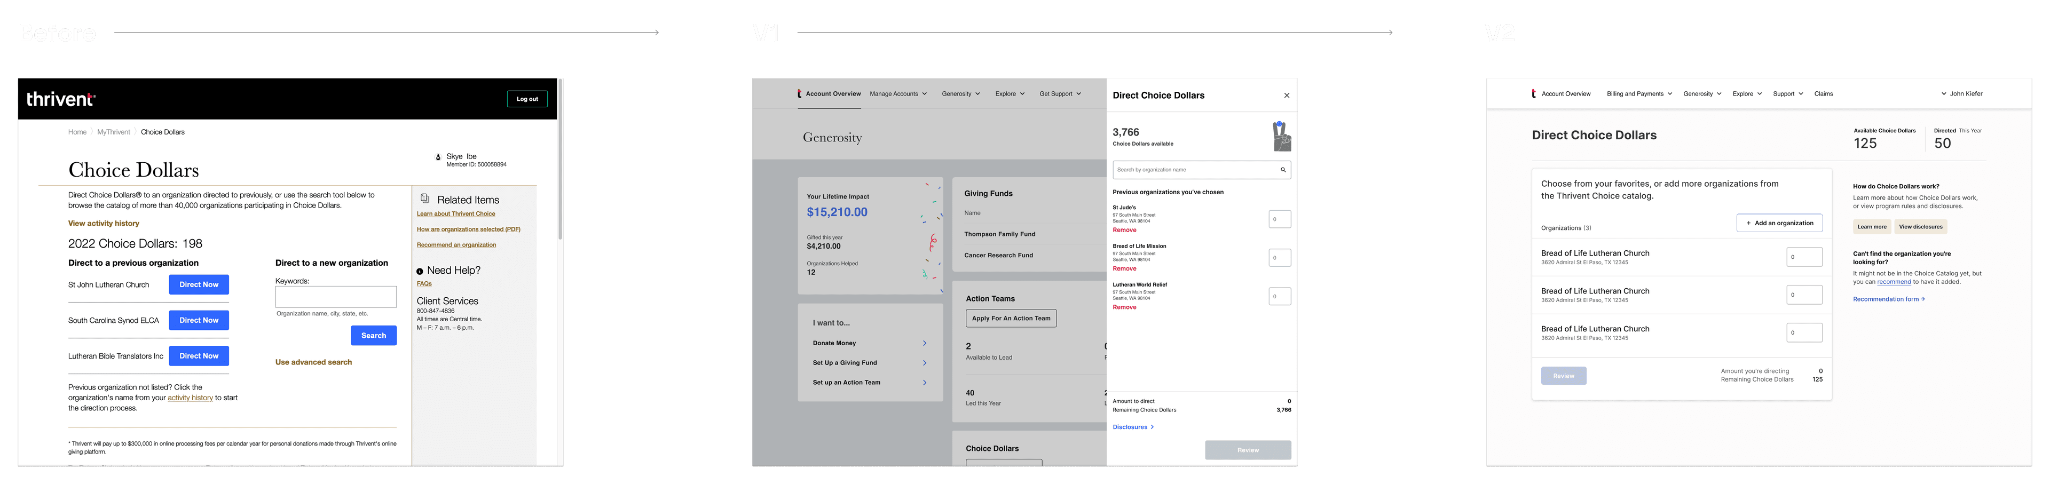Open the John Kiefer account dropdown
Screen dimensions: 2050x484
(x=1962, y=94)
